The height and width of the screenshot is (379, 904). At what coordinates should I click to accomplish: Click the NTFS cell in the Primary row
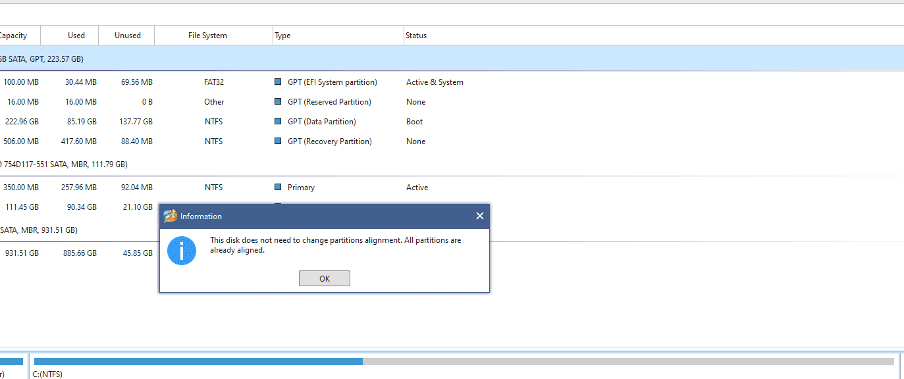click(x=214, y=188)
